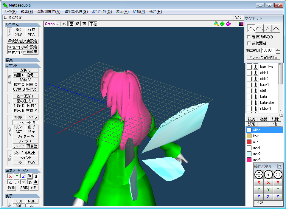
Task: Select the pink mat3 material swatch
Action: pyautogui.click(x=249, y=160)
